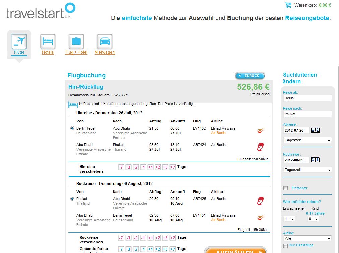Shift Hinreise by +2 days
The image size is (339, 253).
pyautogui.click(x=158, y=167)
